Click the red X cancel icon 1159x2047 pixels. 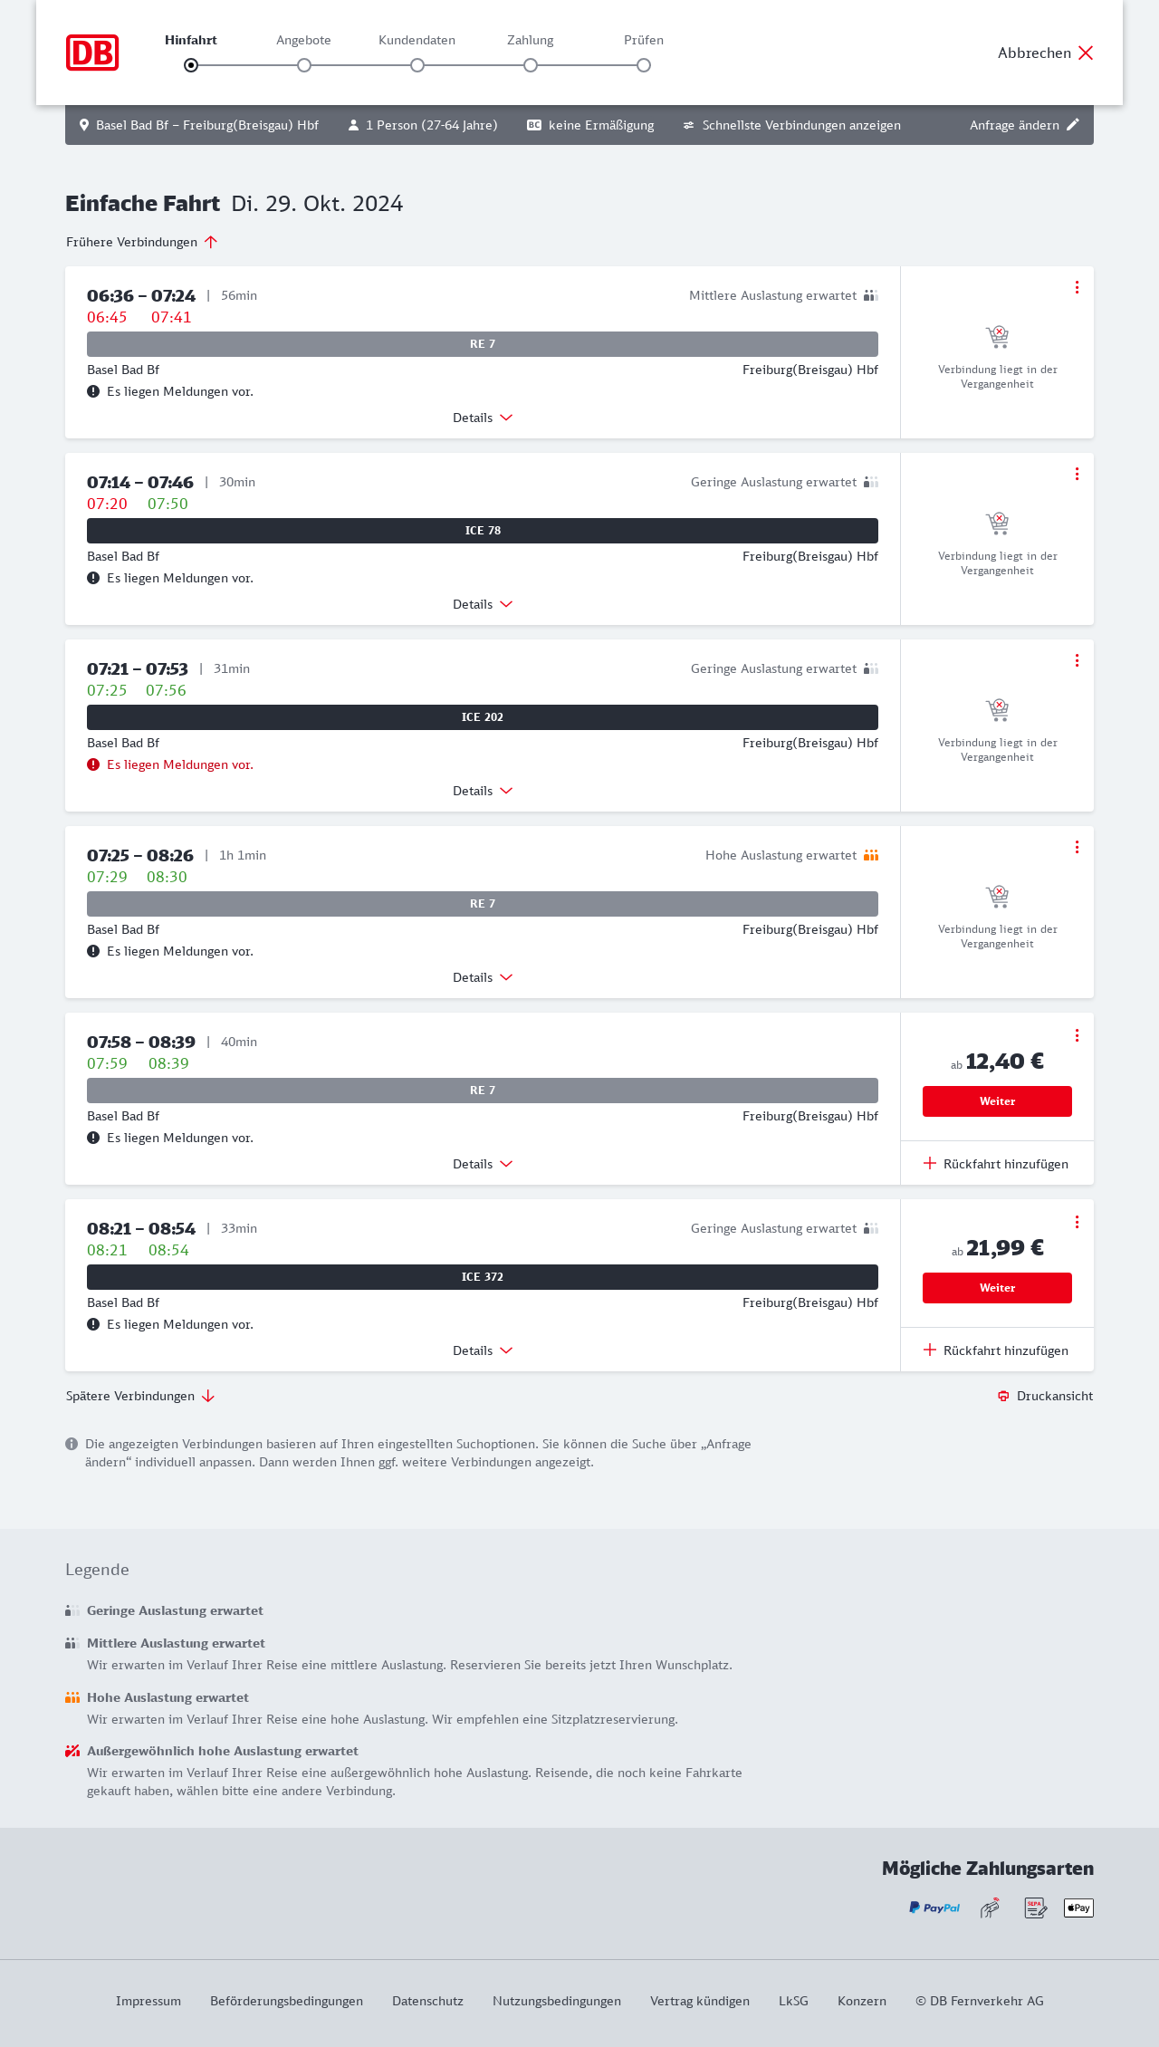pyautogui.click(x=1086, y=53)
